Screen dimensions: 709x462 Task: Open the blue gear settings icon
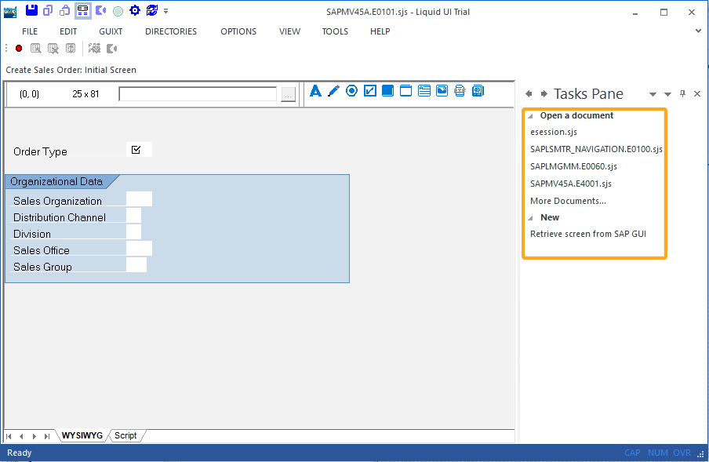coord(135,11)
